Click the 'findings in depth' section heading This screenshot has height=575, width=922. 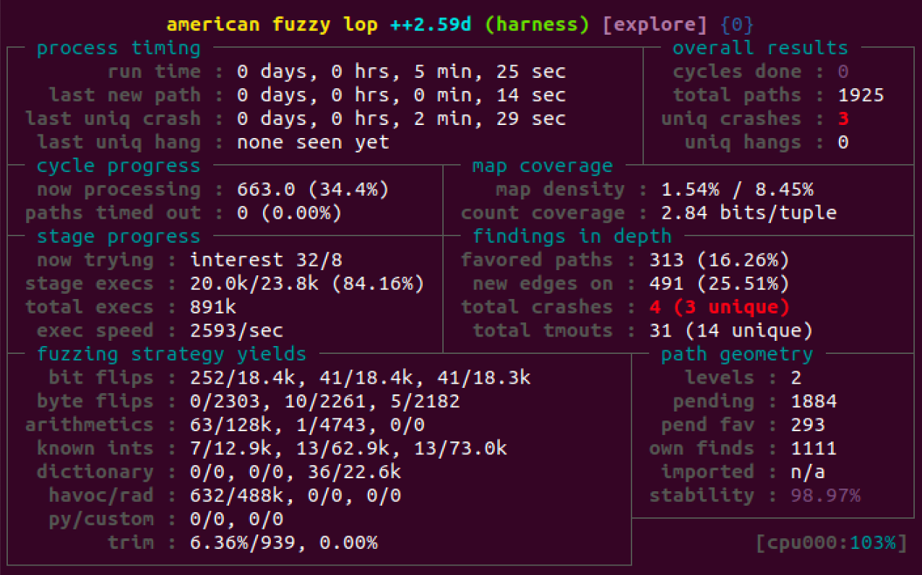pos(572,236)
